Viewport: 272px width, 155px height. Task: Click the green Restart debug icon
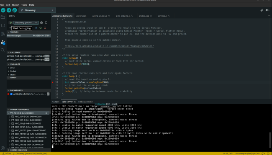click(x=41, y=28)
